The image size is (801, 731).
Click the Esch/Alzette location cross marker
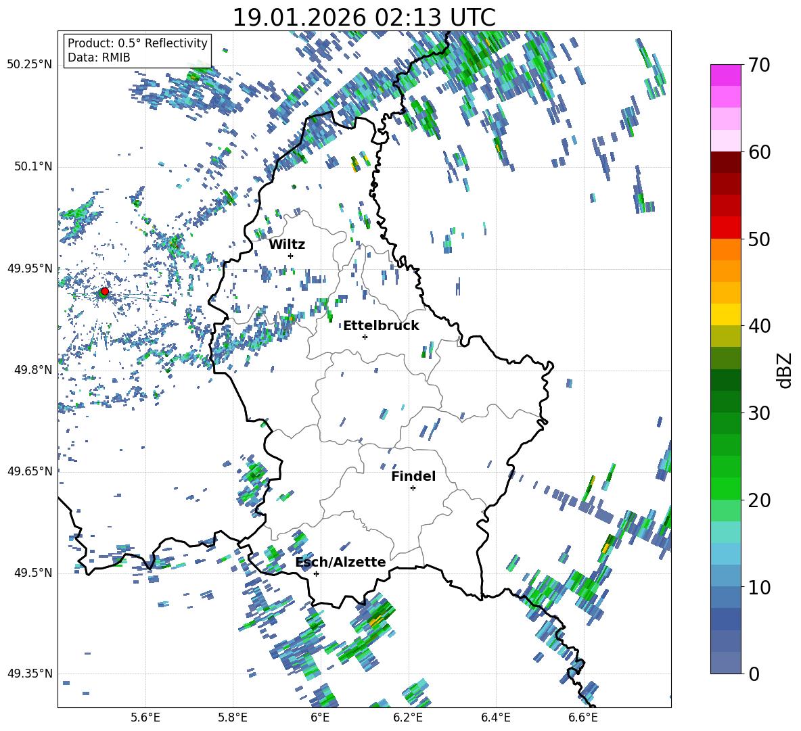coord(316,573)
